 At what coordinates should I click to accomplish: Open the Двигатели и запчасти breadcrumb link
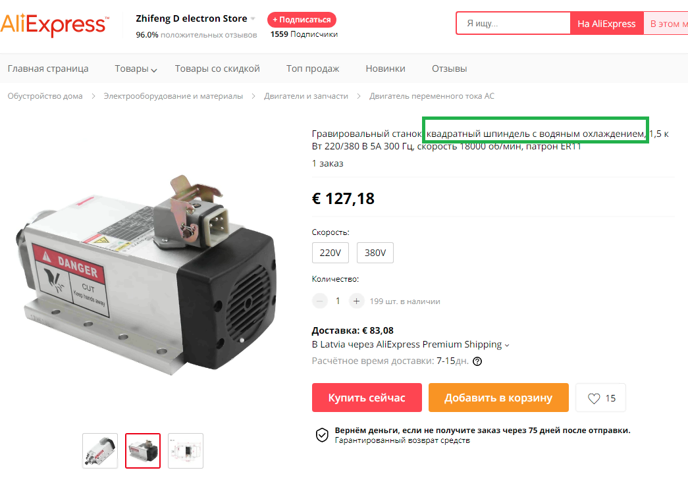click(306, 96)
